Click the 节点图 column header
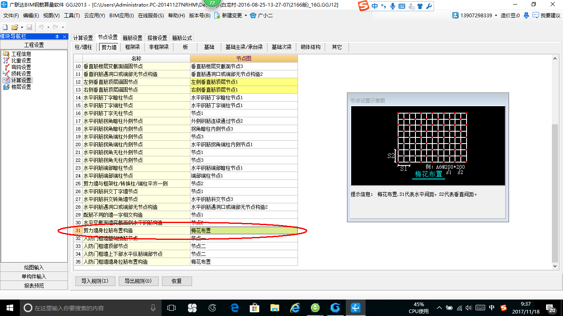 [x=244, y=58]
